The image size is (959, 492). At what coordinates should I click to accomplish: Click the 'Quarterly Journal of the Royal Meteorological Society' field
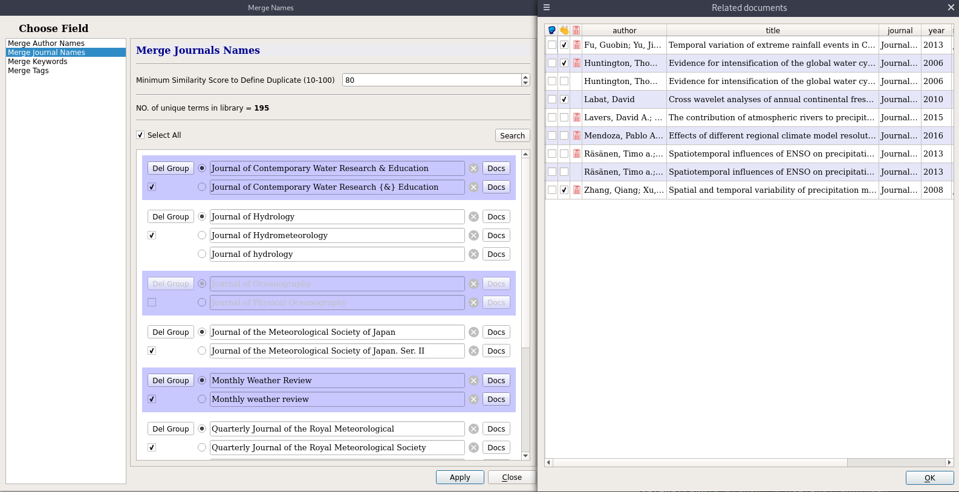coord(337,448)
